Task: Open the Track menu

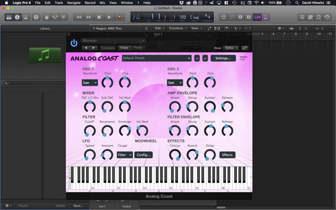Action: click(59, 3)
